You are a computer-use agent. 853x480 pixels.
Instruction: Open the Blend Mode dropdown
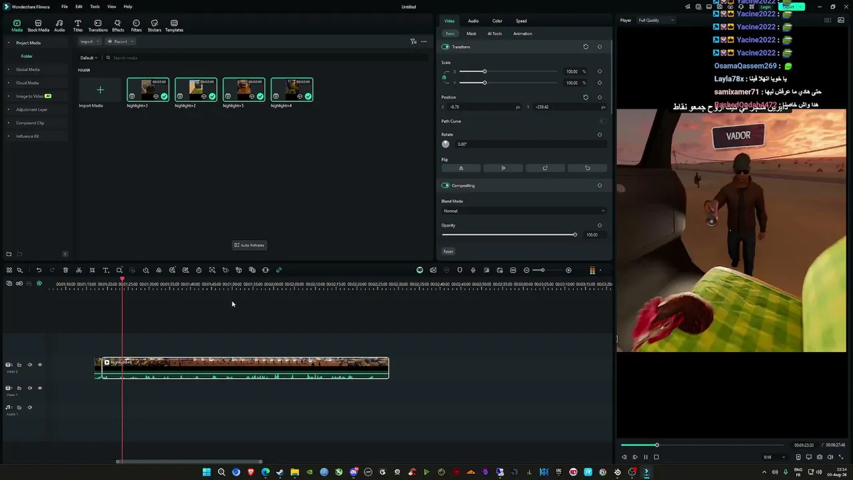coord(524,211)
